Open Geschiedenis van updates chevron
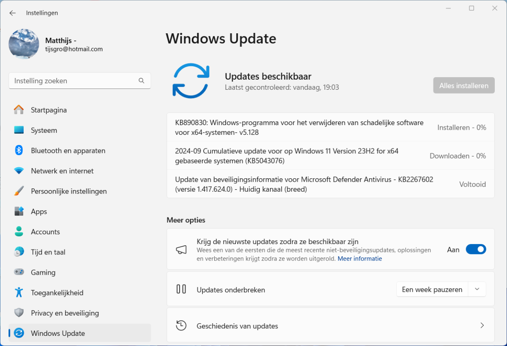The image size is (507, 346). coord(482,326)
